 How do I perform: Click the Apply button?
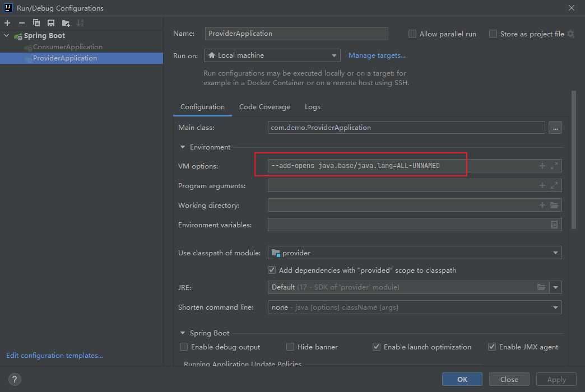pos(556,379)
